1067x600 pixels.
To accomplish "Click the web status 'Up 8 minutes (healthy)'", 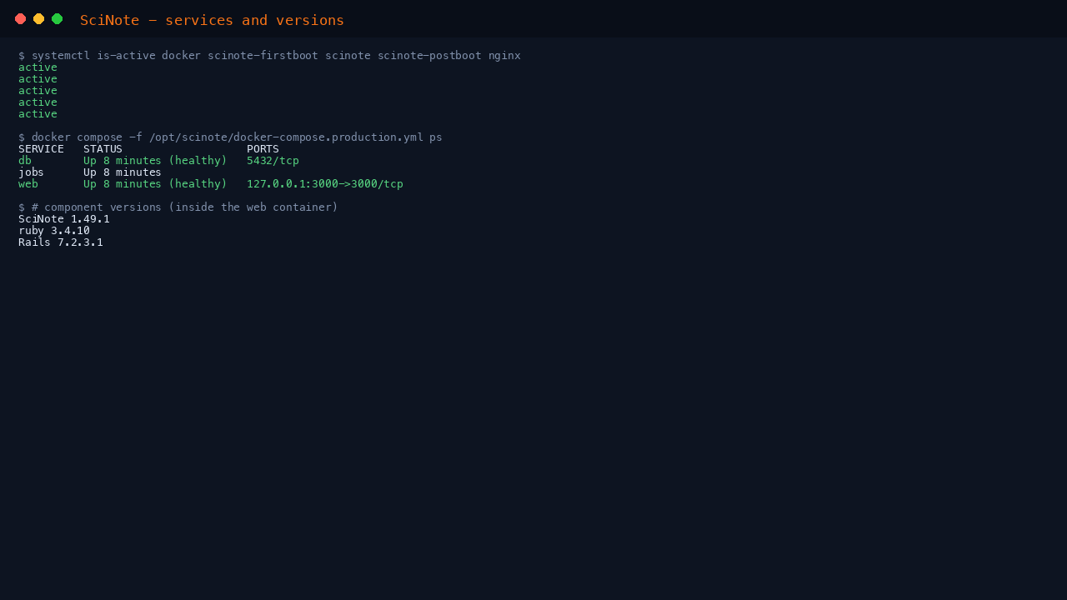I will [x=155, y=184].
